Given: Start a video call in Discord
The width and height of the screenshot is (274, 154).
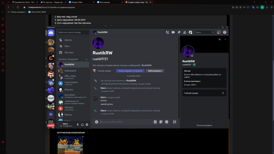Looking at the screenshot, I should 173,32.
